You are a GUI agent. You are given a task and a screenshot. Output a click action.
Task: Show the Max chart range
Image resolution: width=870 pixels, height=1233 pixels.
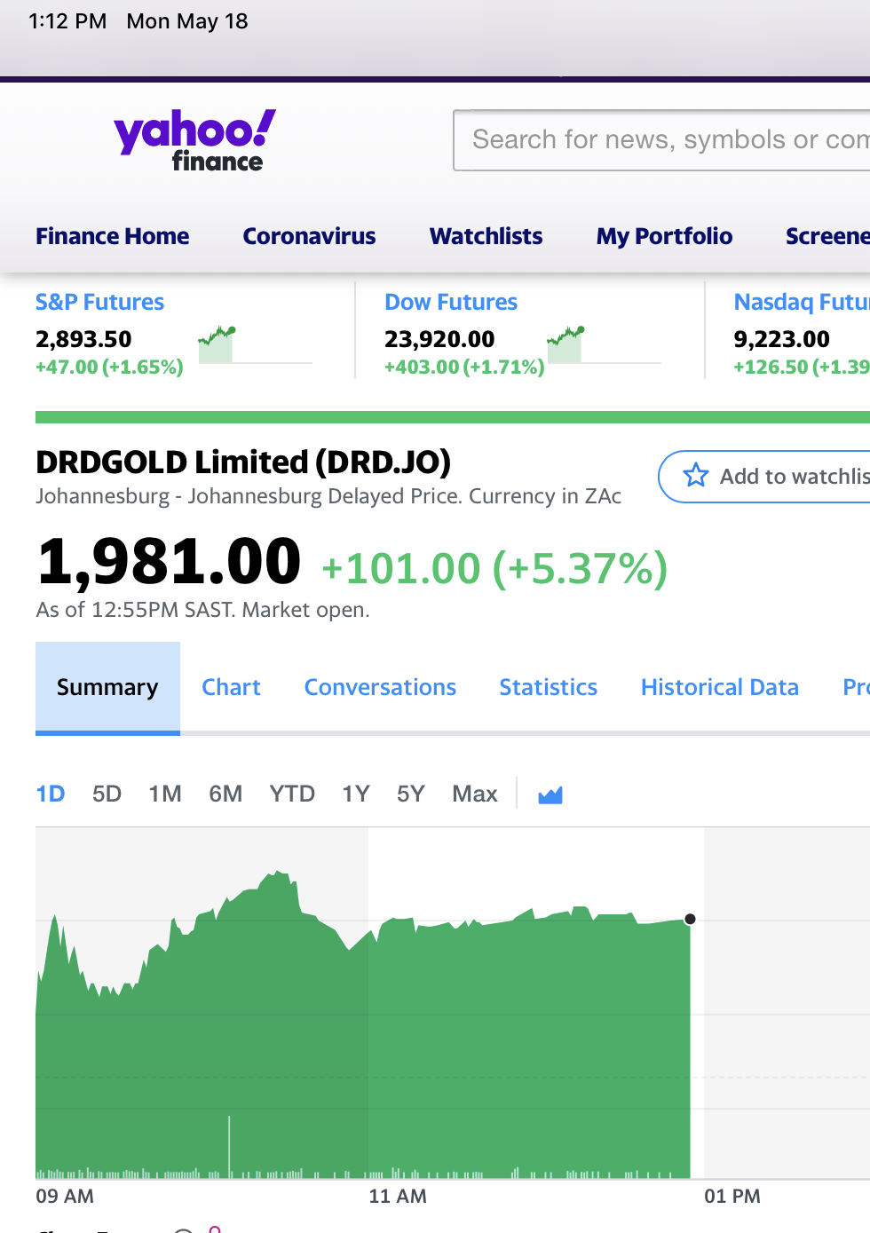pos(474,794)
